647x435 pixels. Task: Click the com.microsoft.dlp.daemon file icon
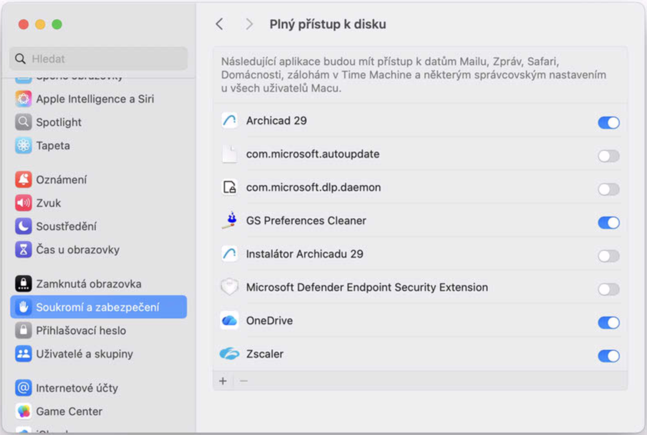tap(230, 187)
